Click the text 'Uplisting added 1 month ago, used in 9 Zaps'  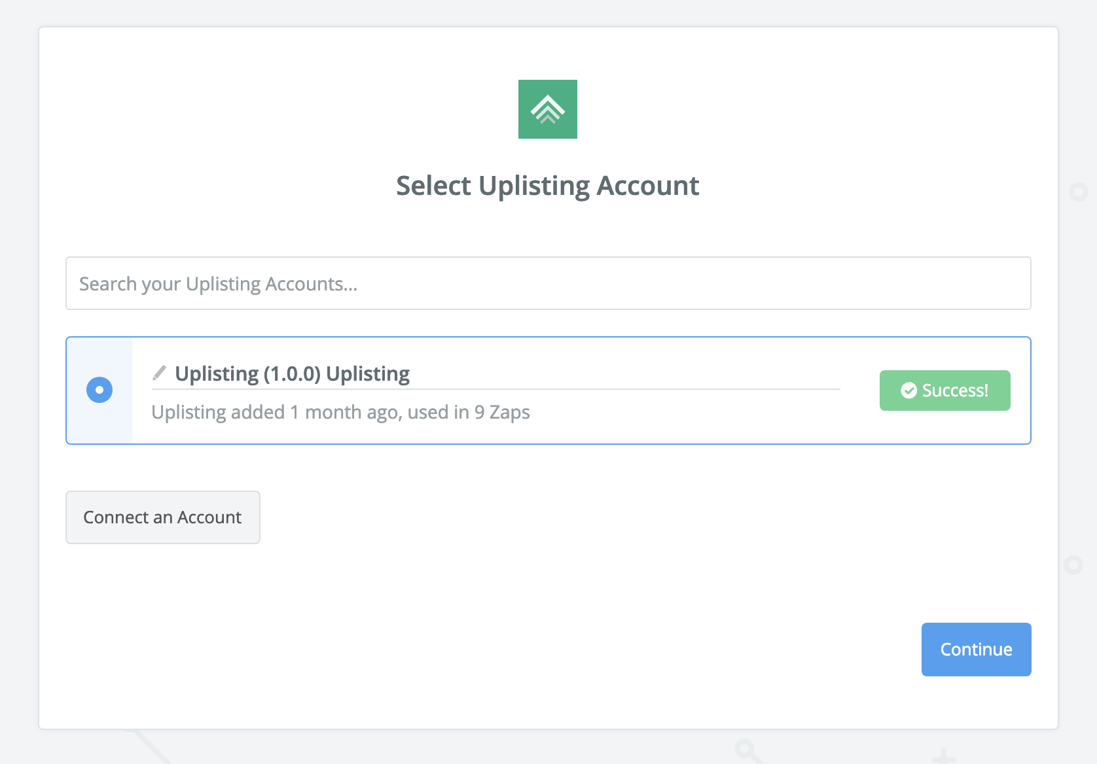tap(340, 412)
